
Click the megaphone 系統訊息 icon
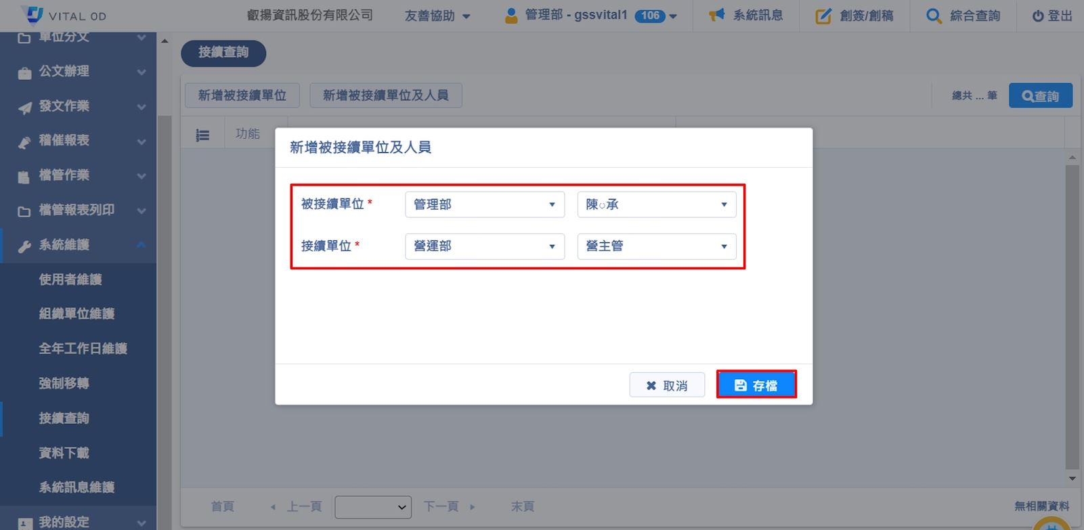click(716, 15)
